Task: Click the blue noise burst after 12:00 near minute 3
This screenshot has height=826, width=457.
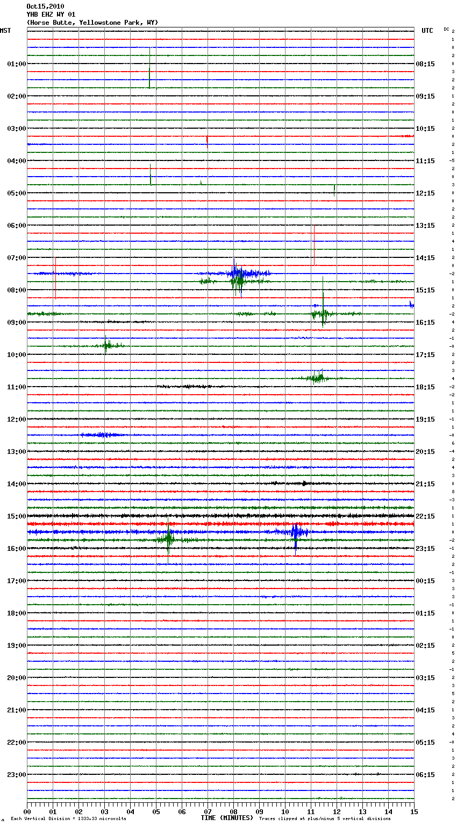Action: (103, 435)
